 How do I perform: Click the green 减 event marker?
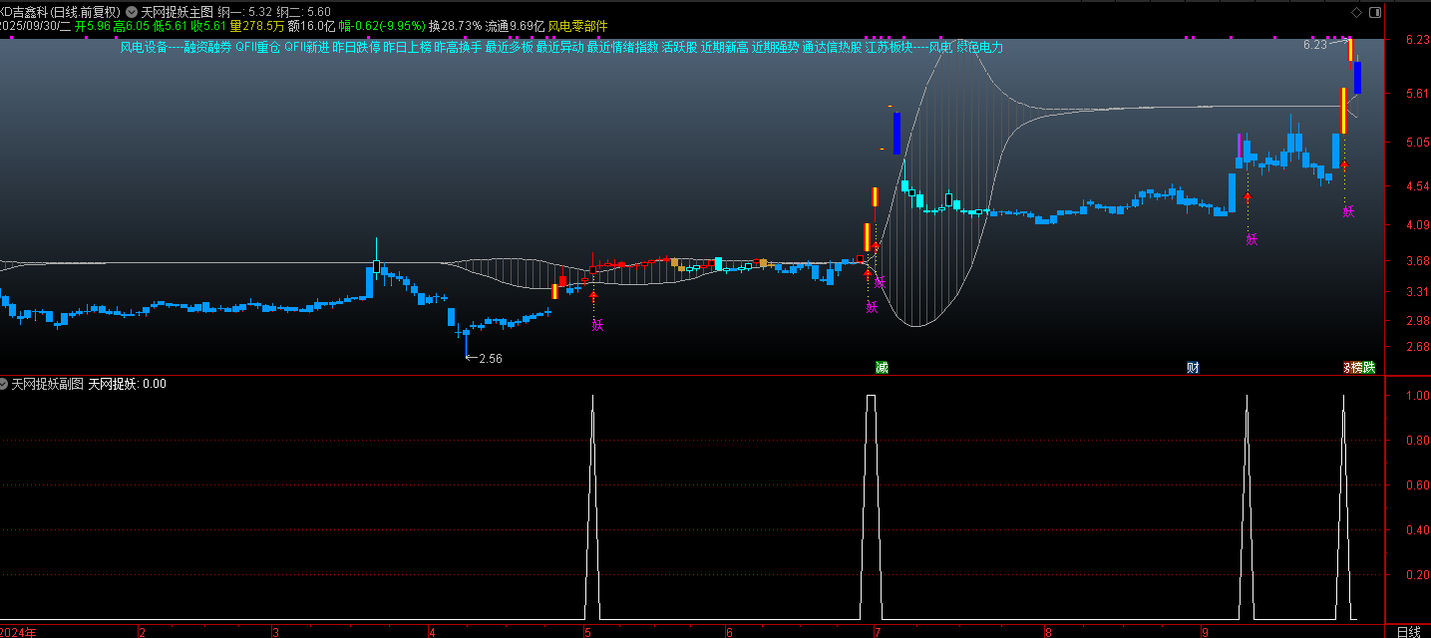(x=882, y=367)
